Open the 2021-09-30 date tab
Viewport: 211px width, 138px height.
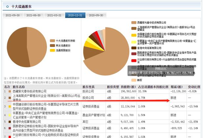[13, 15]
